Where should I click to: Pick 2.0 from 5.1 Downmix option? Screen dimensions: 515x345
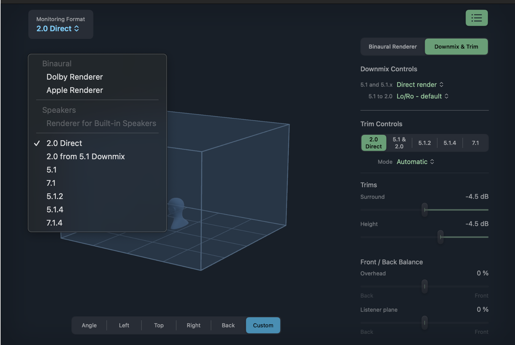(85, 157)
